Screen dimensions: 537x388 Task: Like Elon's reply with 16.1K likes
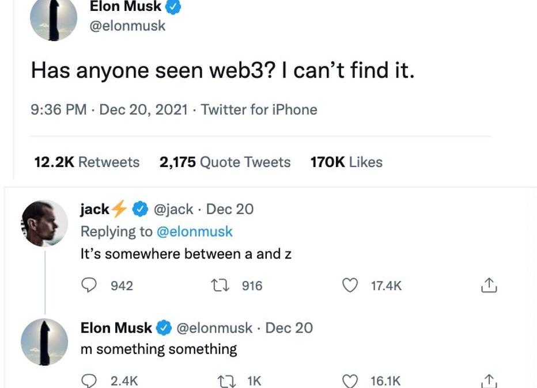(x=350, y=381)
